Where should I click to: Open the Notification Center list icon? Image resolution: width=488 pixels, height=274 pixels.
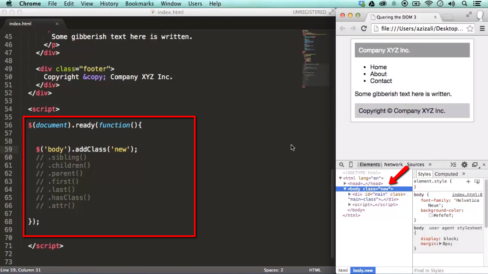(x=477, y=4)
